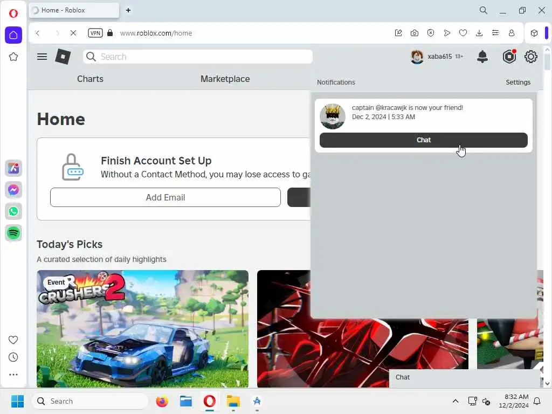Click the Add Email button
The image size is (552, 414).
[165, 197]
